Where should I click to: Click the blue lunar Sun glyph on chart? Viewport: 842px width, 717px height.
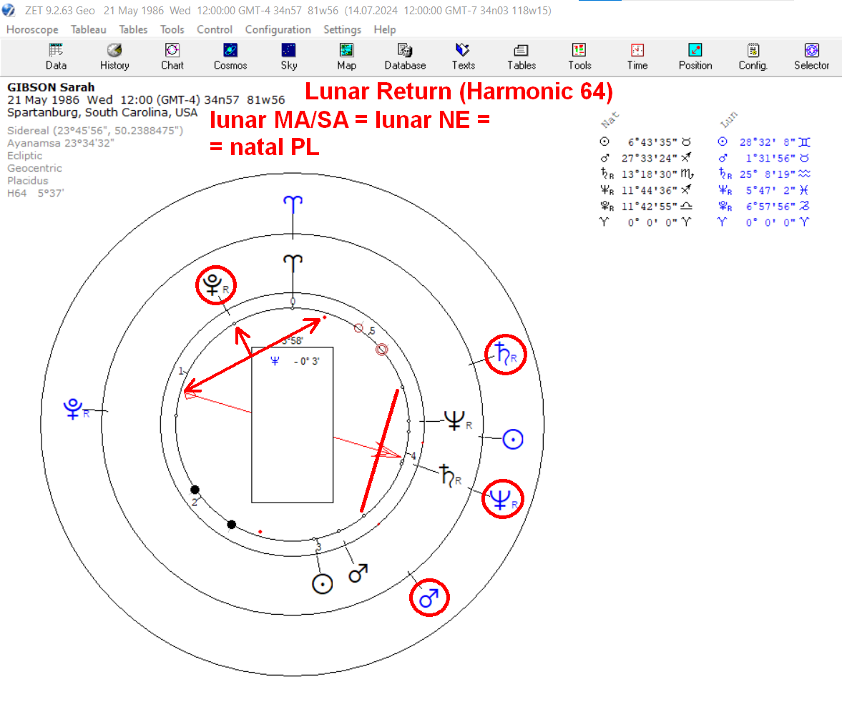click(x=513, y=439)
